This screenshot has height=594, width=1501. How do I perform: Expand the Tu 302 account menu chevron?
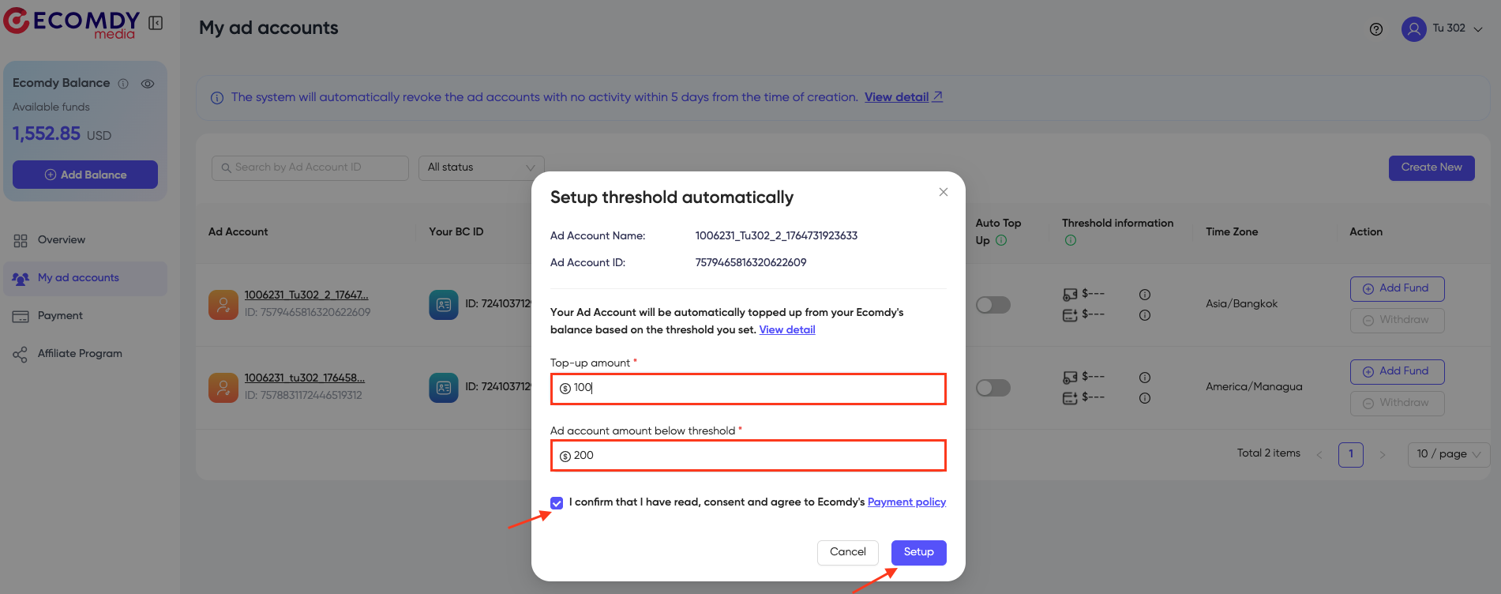(x=1478, y=29)
